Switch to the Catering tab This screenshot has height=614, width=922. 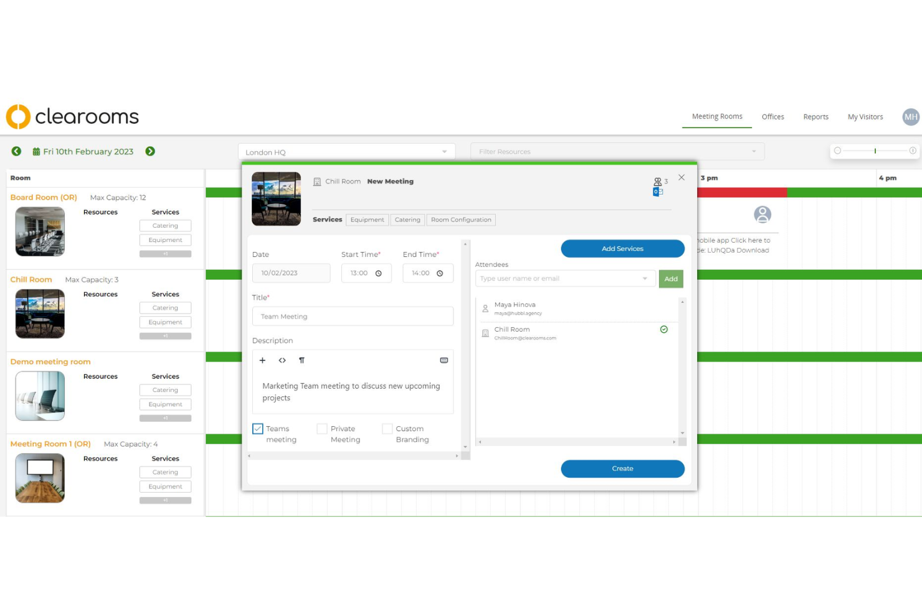(407, 220)
